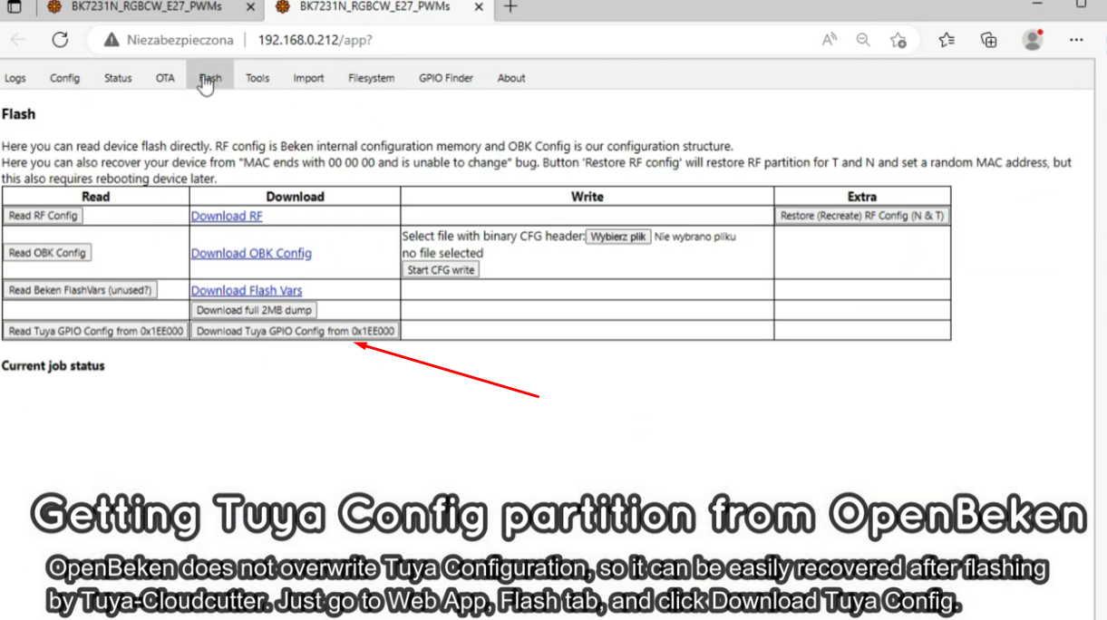
Task: Open the Config tab
Action: pos(65,78)
